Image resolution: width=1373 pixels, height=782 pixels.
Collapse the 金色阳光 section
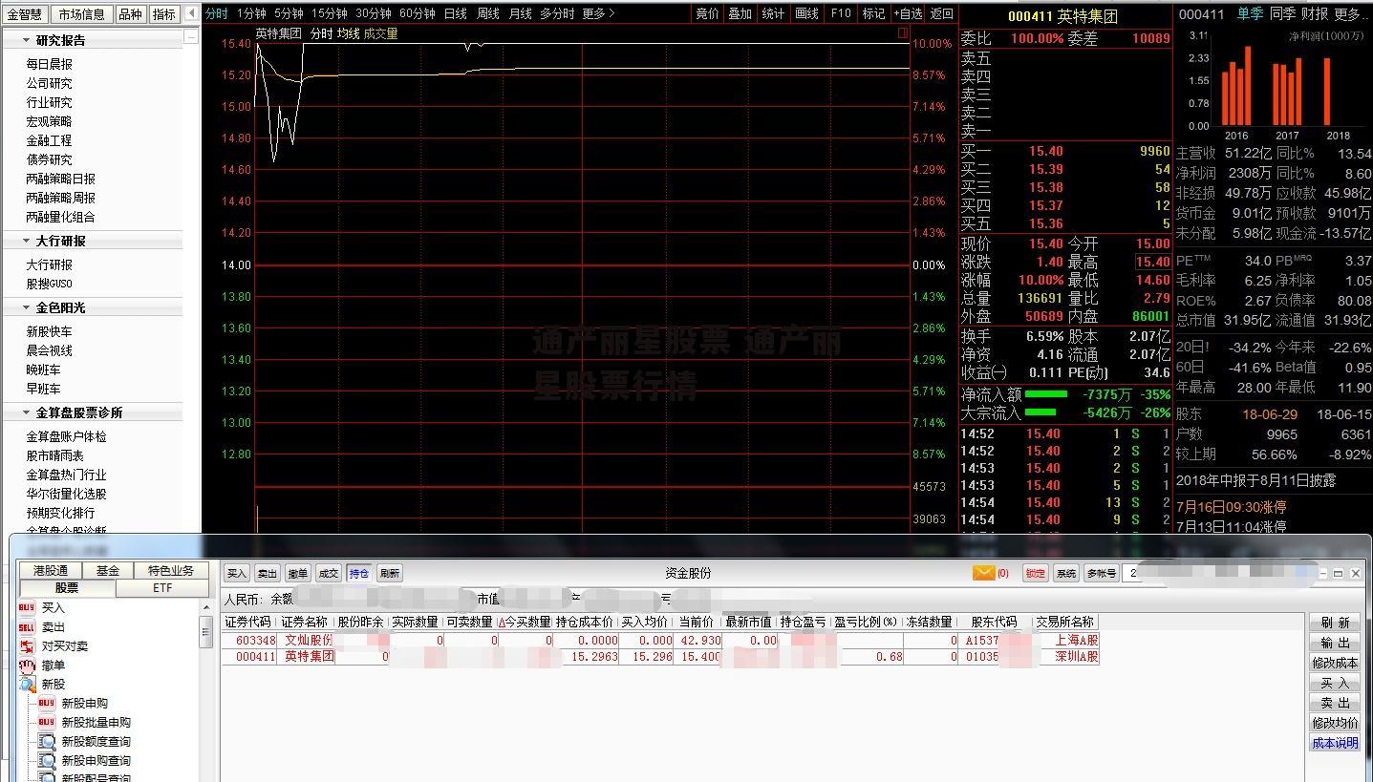tap(26, 307)
